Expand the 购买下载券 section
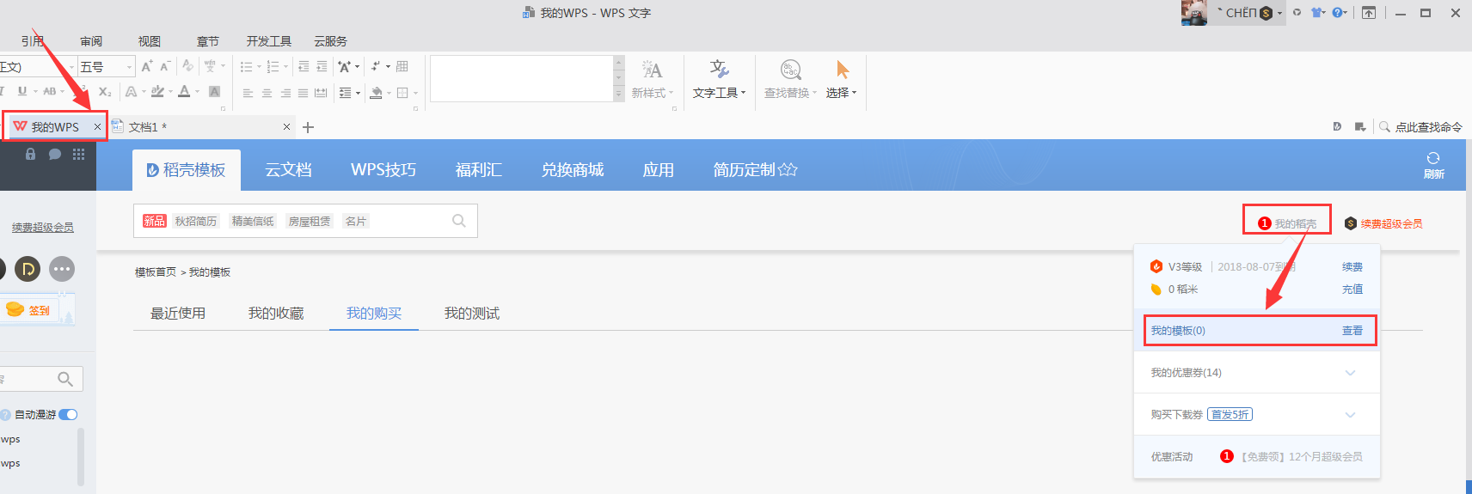This screenshot has width=1472, height=494. (x=1350, y=415)
